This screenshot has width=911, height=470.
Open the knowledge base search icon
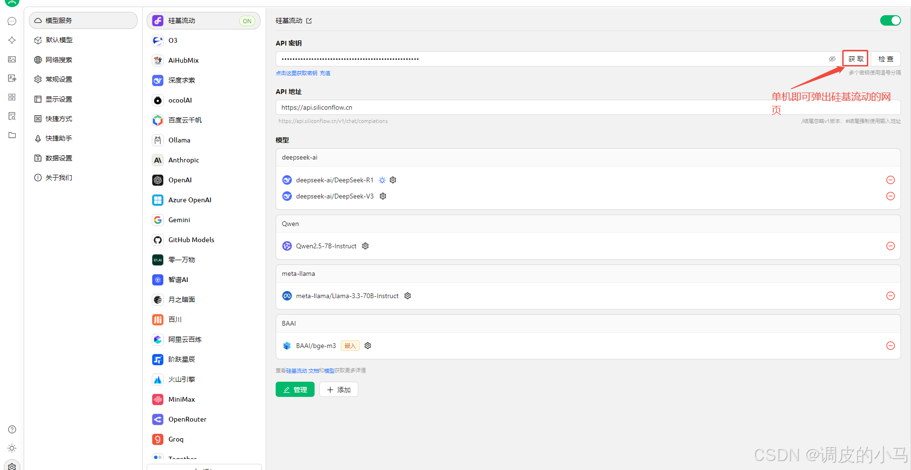pyautogui.click(x=12, y=116)
